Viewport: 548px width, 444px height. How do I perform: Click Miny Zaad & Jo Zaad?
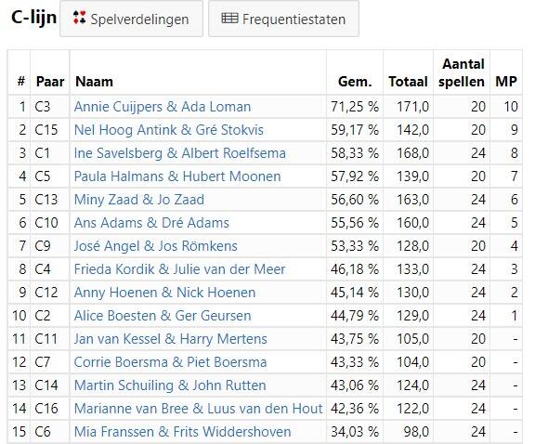click(138, 200)
